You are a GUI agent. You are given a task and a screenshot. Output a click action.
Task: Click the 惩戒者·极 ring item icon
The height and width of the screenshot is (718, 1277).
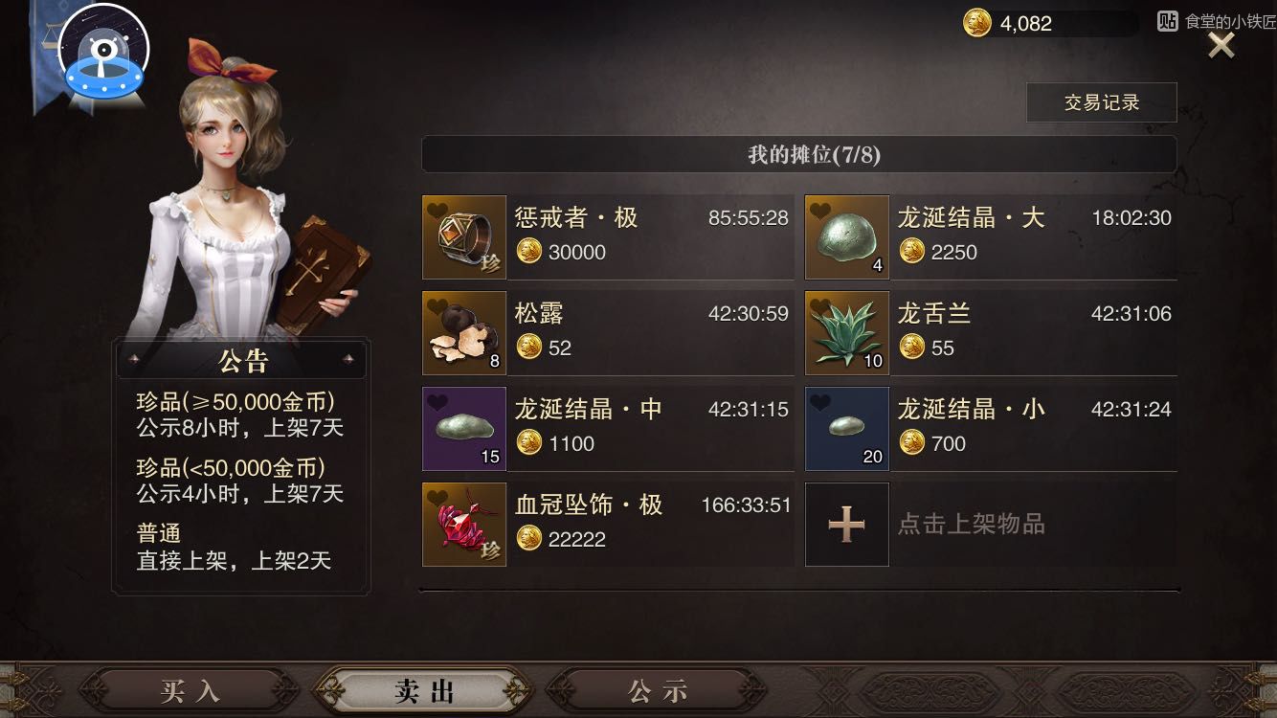(x=464, y=237)
